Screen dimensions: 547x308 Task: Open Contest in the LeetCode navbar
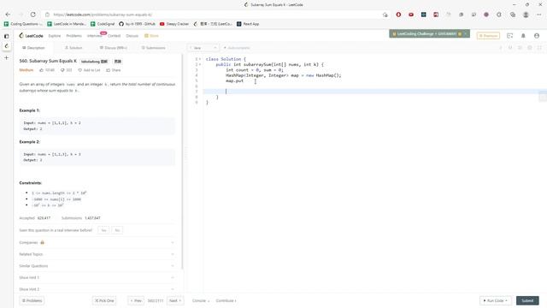114,36
